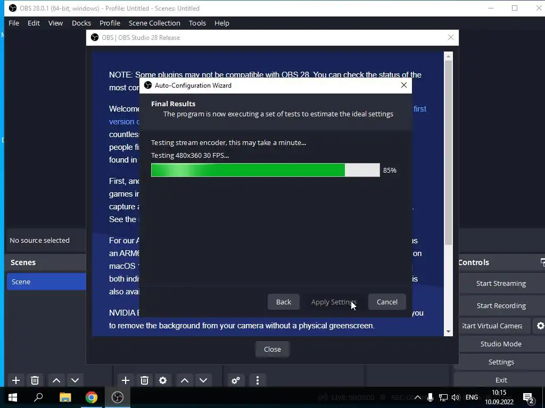Open the Scene Collection menu
The width and height of the screenshot is (545, 408).
(154, 23)
